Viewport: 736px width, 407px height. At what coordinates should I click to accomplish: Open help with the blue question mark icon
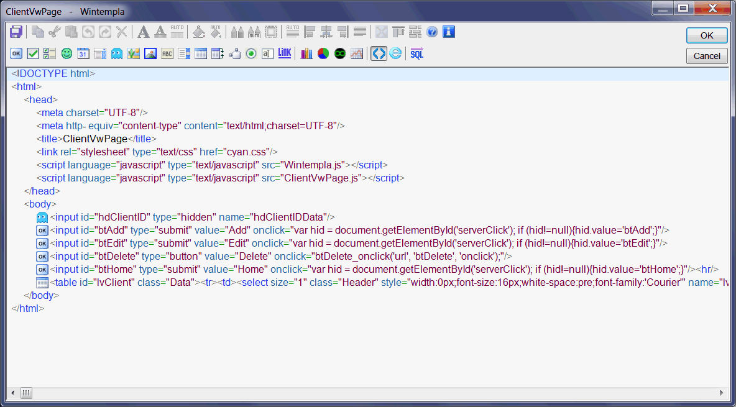click(x=432, y=32)
